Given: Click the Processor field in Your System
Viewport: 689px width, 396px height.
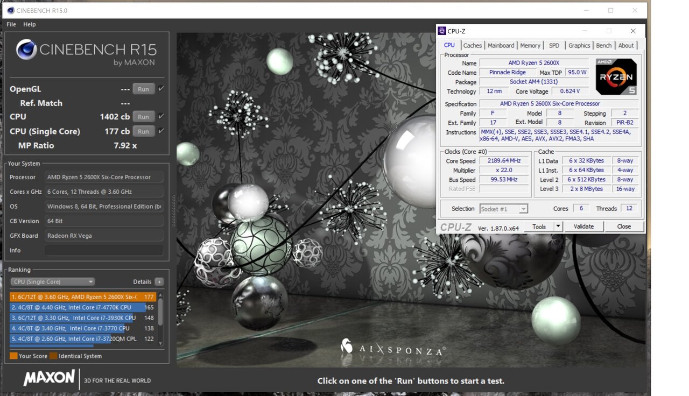Looking at the screenshot, I should point(104,177).
